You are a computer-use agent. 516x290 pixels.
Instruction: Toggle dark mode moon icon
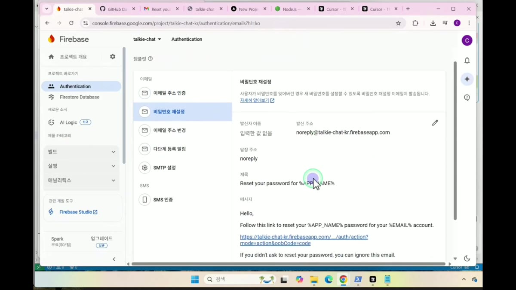[x=467, y=258]
